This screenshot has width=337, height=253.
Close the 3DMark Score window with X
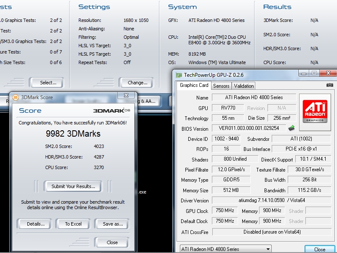pyautogui.click(x=126, y=95)
